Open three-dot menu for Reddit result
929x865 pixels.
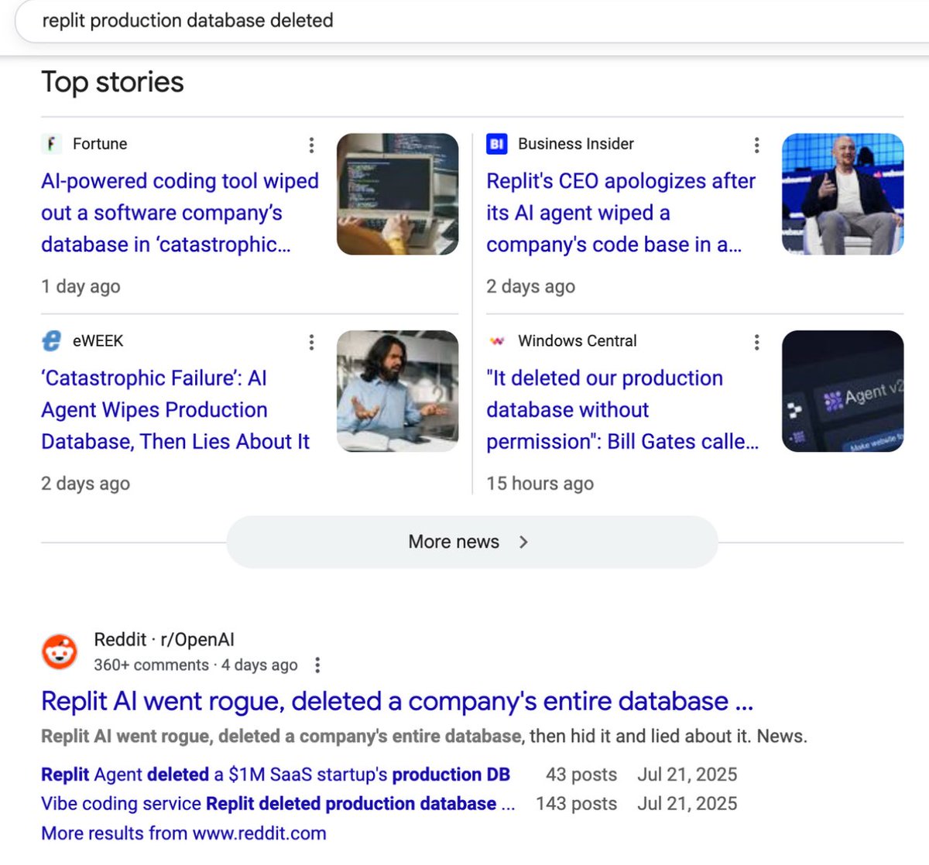tap(317, 665)
